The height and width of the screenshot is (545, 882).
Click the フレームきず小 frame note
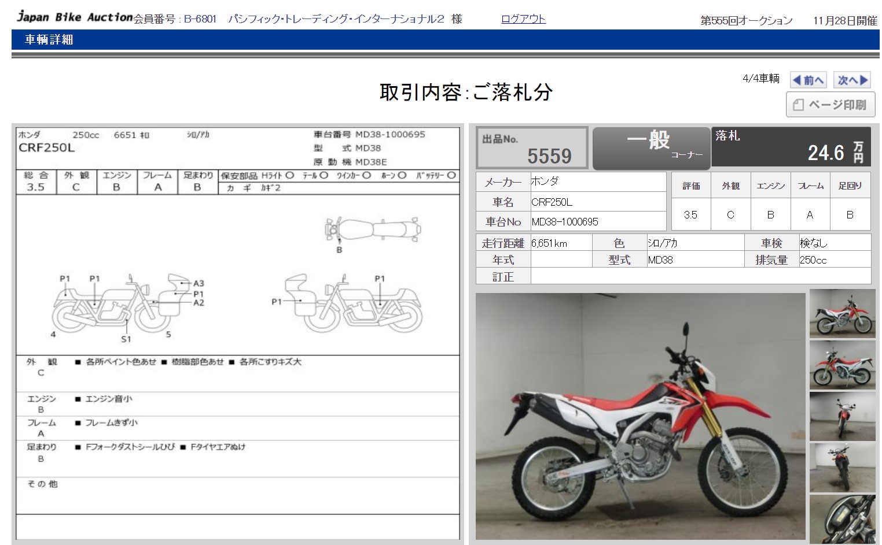tap(111, 422)
